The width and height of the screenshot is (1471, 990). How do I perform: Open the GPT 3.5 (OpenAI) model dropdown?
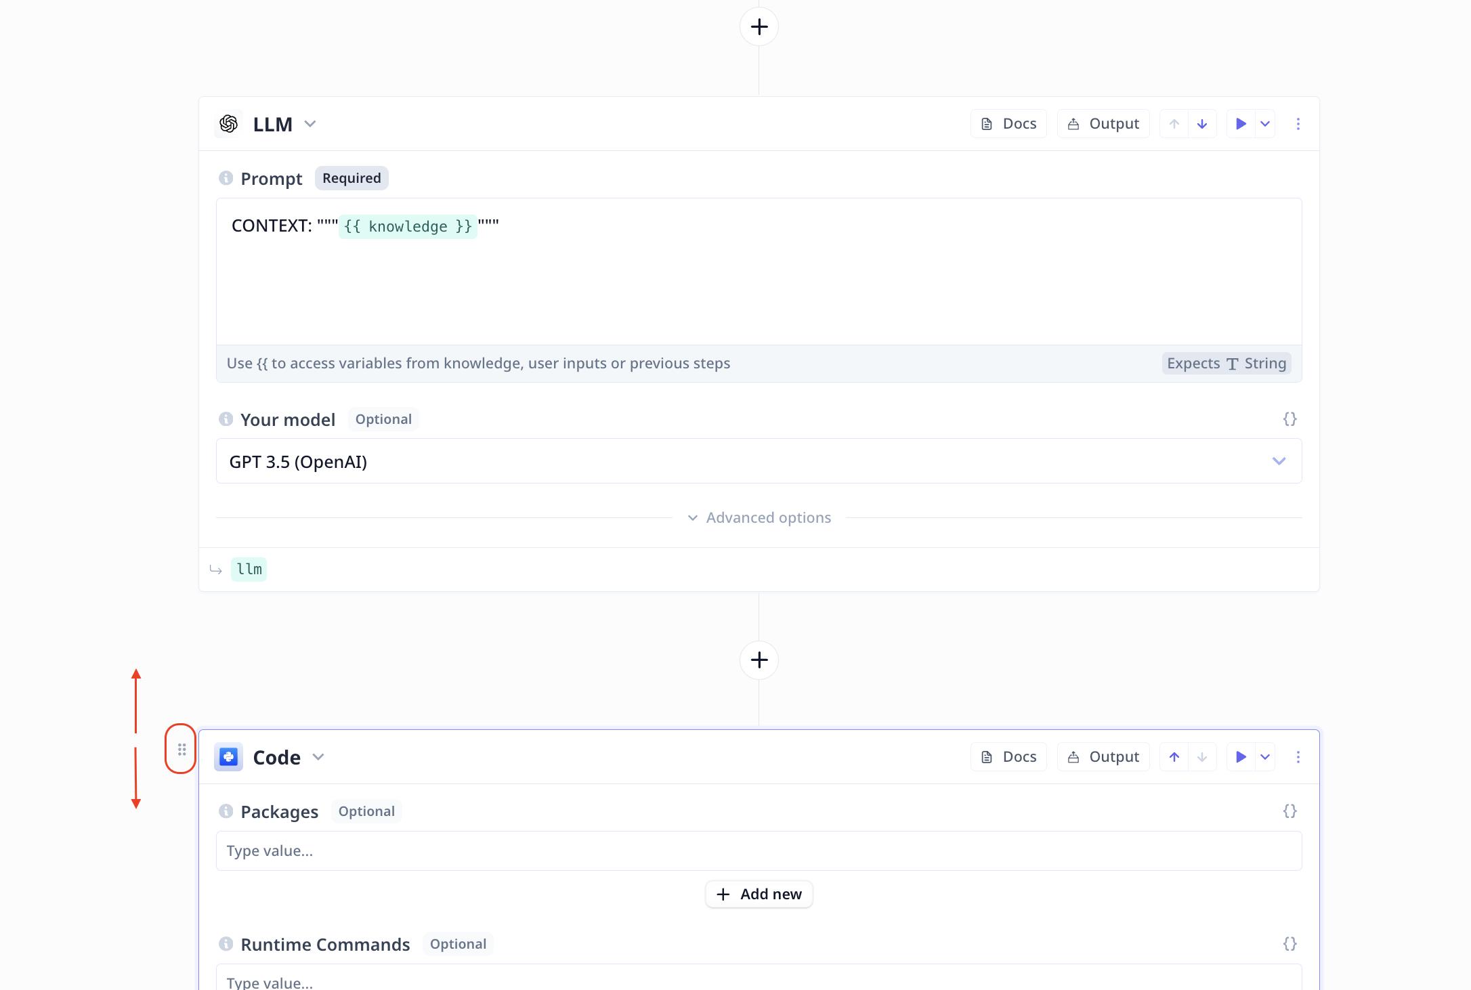pos(759,461)
